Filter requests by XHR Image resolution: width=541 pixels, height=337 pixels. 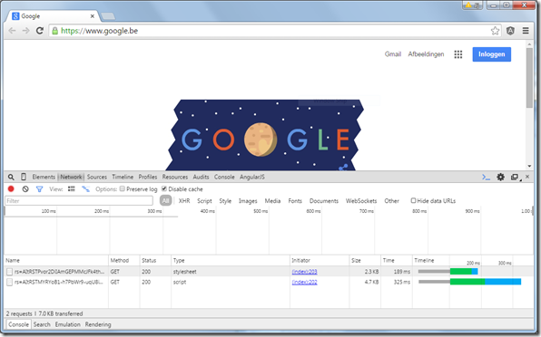[184, 201]
